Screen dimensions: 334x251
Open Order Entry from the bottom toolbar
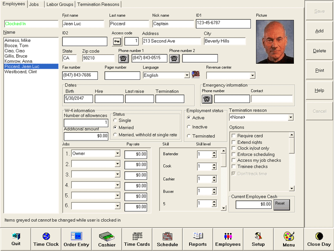[76, 239]
